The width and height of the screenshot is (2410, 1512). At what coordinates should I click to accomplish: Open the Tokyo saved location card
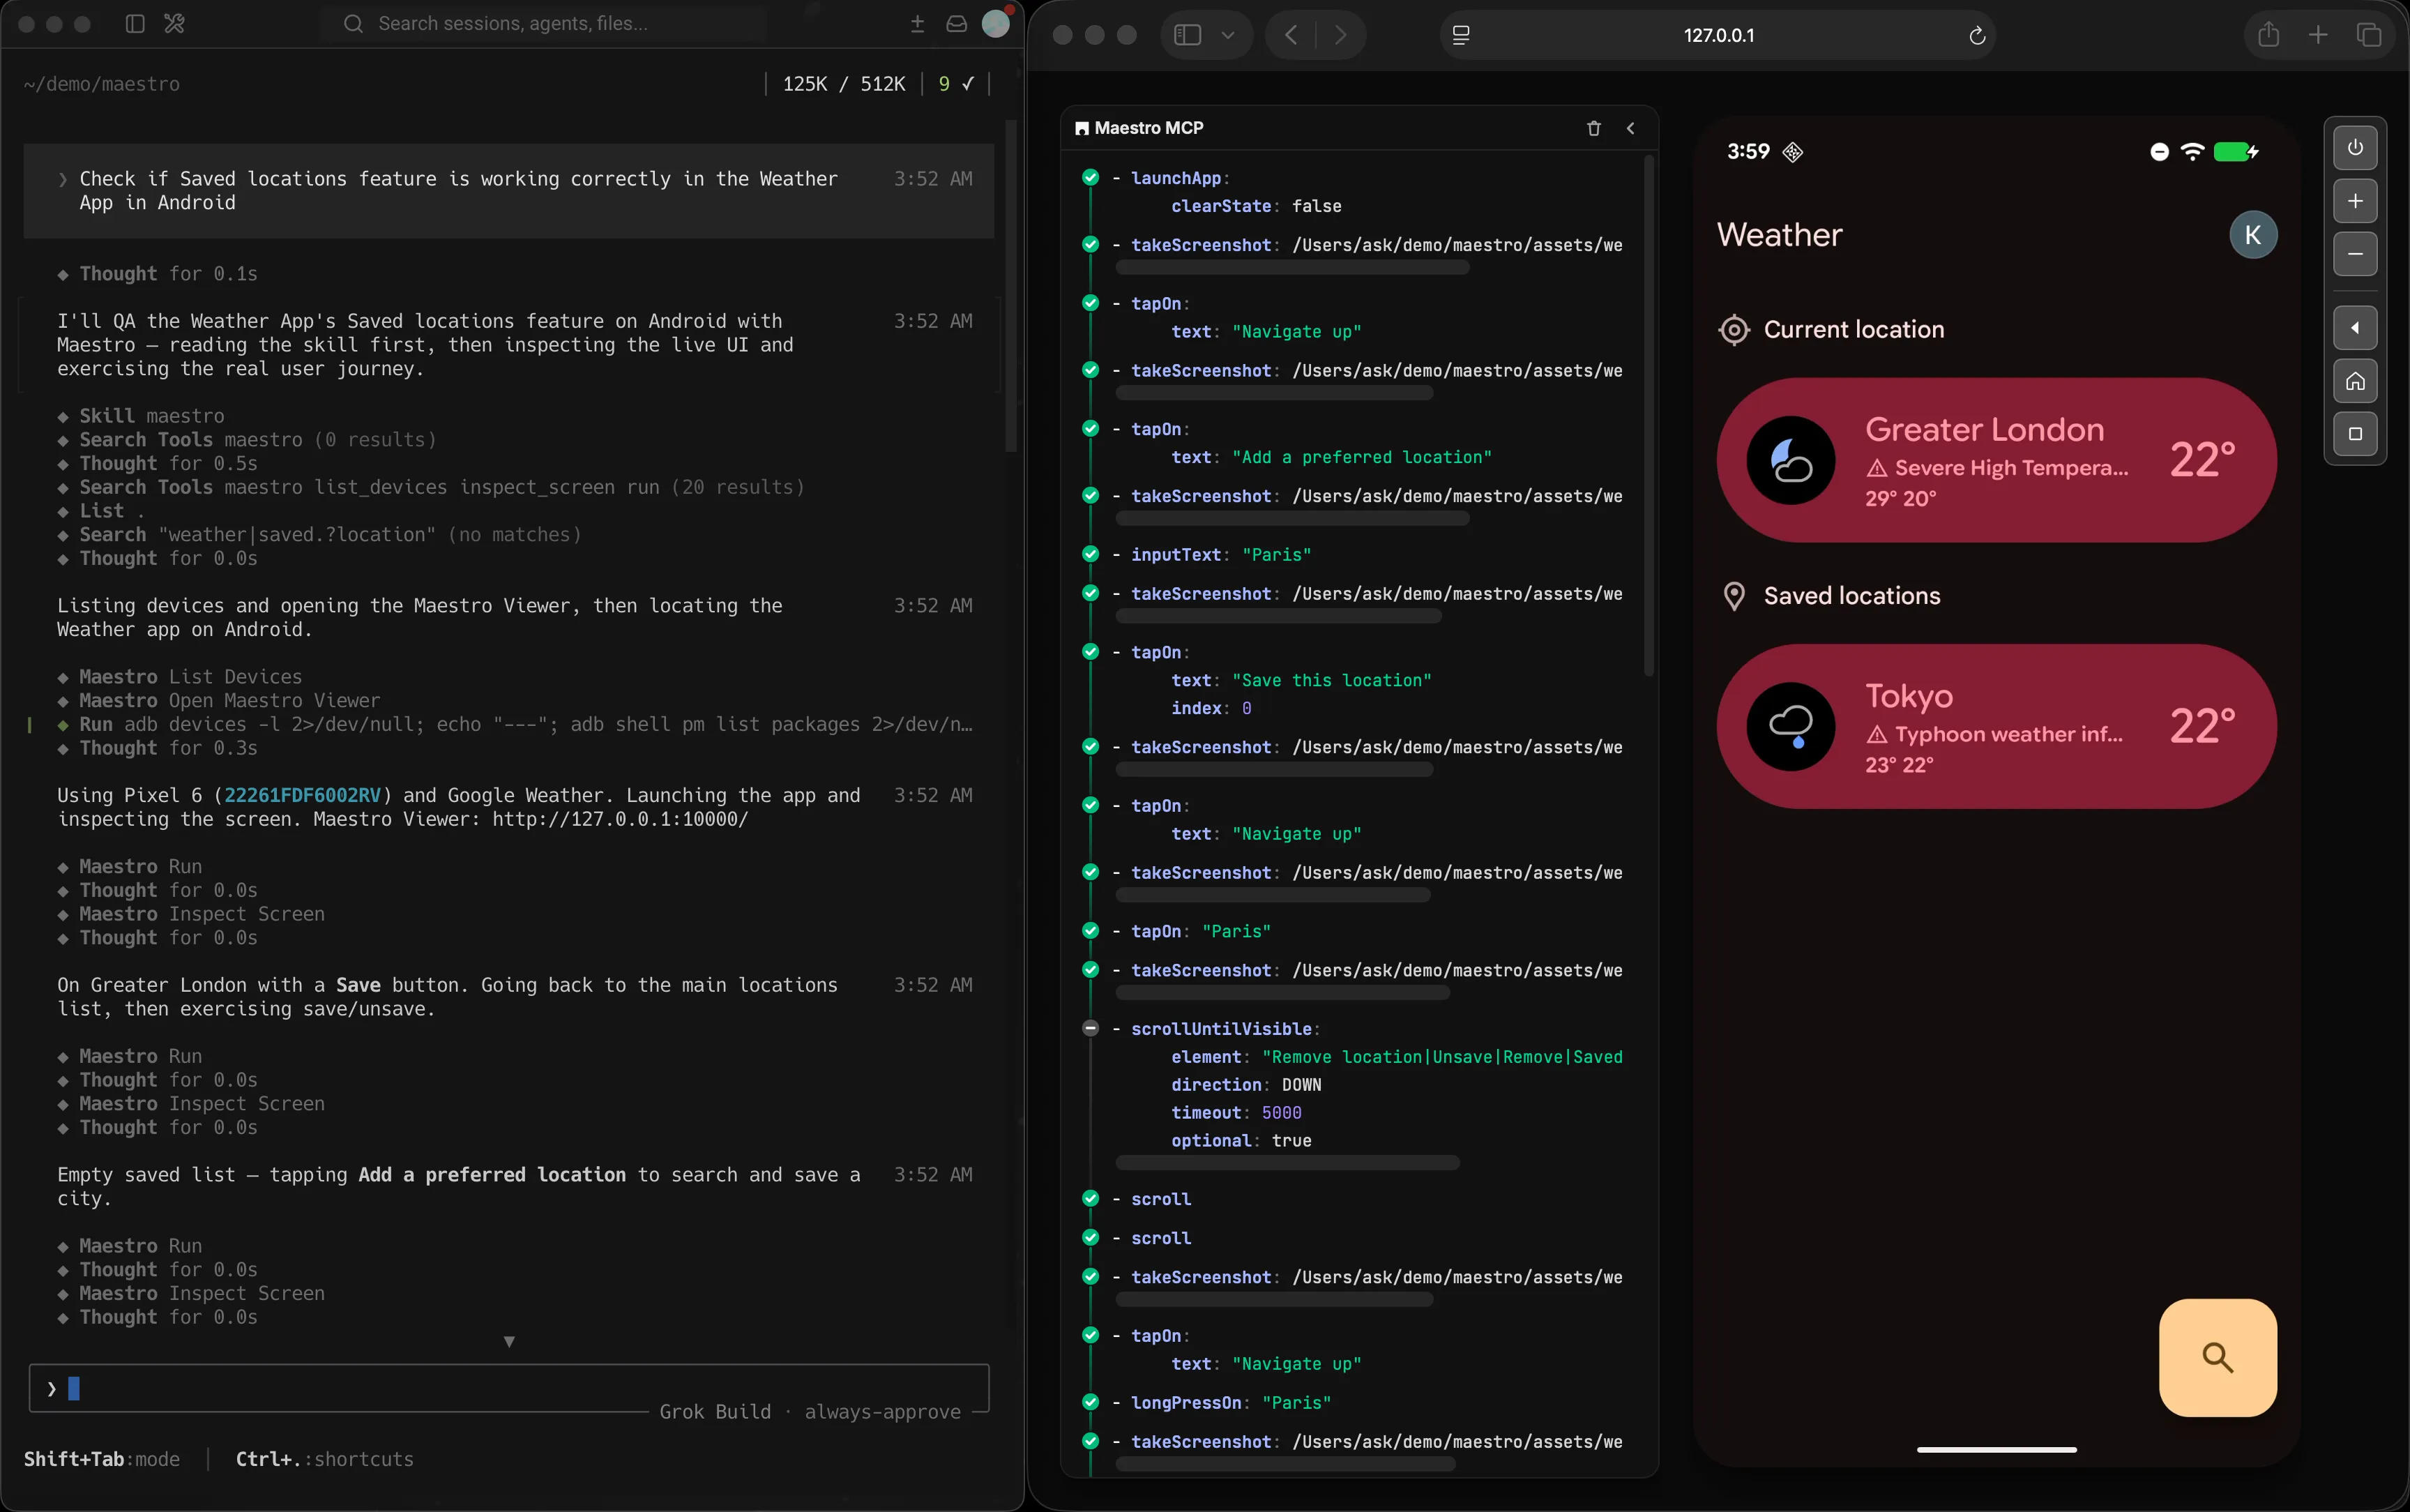(x=1996, y=726)
